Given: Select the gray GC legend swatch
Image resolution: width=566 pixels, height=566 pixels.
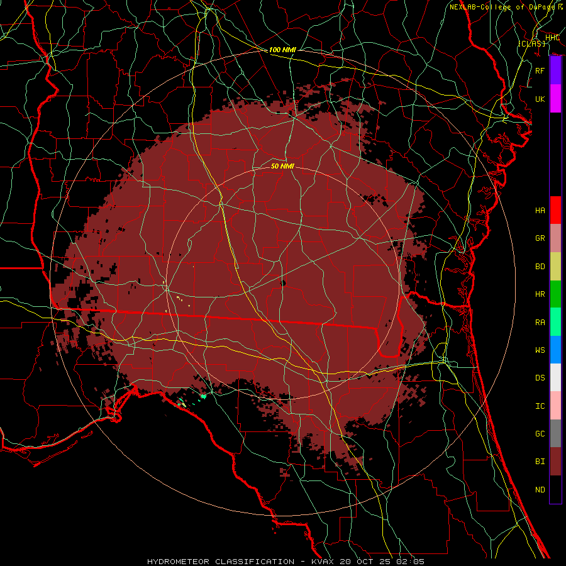Looking at the screenshot, I should (555, 433).
